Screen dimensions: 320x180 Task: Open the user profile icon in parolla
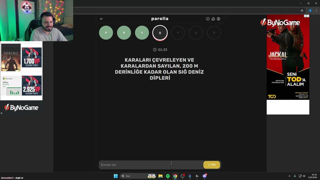pyautogui.click(x=218, y=19)
